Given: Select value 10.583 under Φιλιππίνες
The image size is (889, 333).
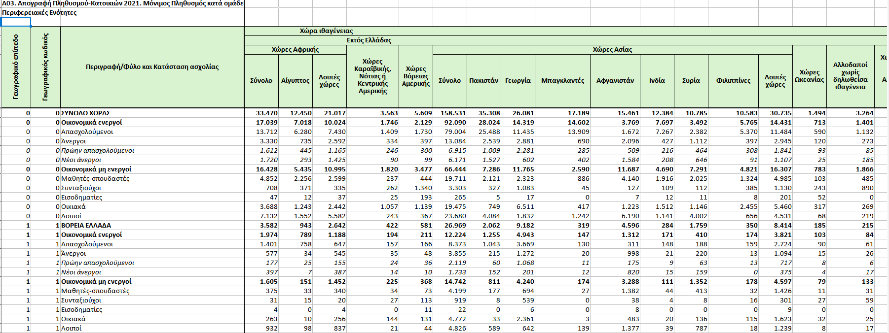Looking at the screenshot, I should [x=747, y=113].
